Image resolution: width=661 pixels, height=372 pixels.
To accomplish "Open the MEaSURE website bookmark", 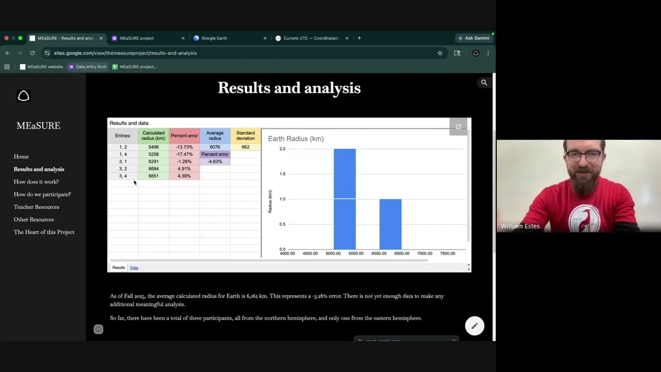I will tap(41, 67).
